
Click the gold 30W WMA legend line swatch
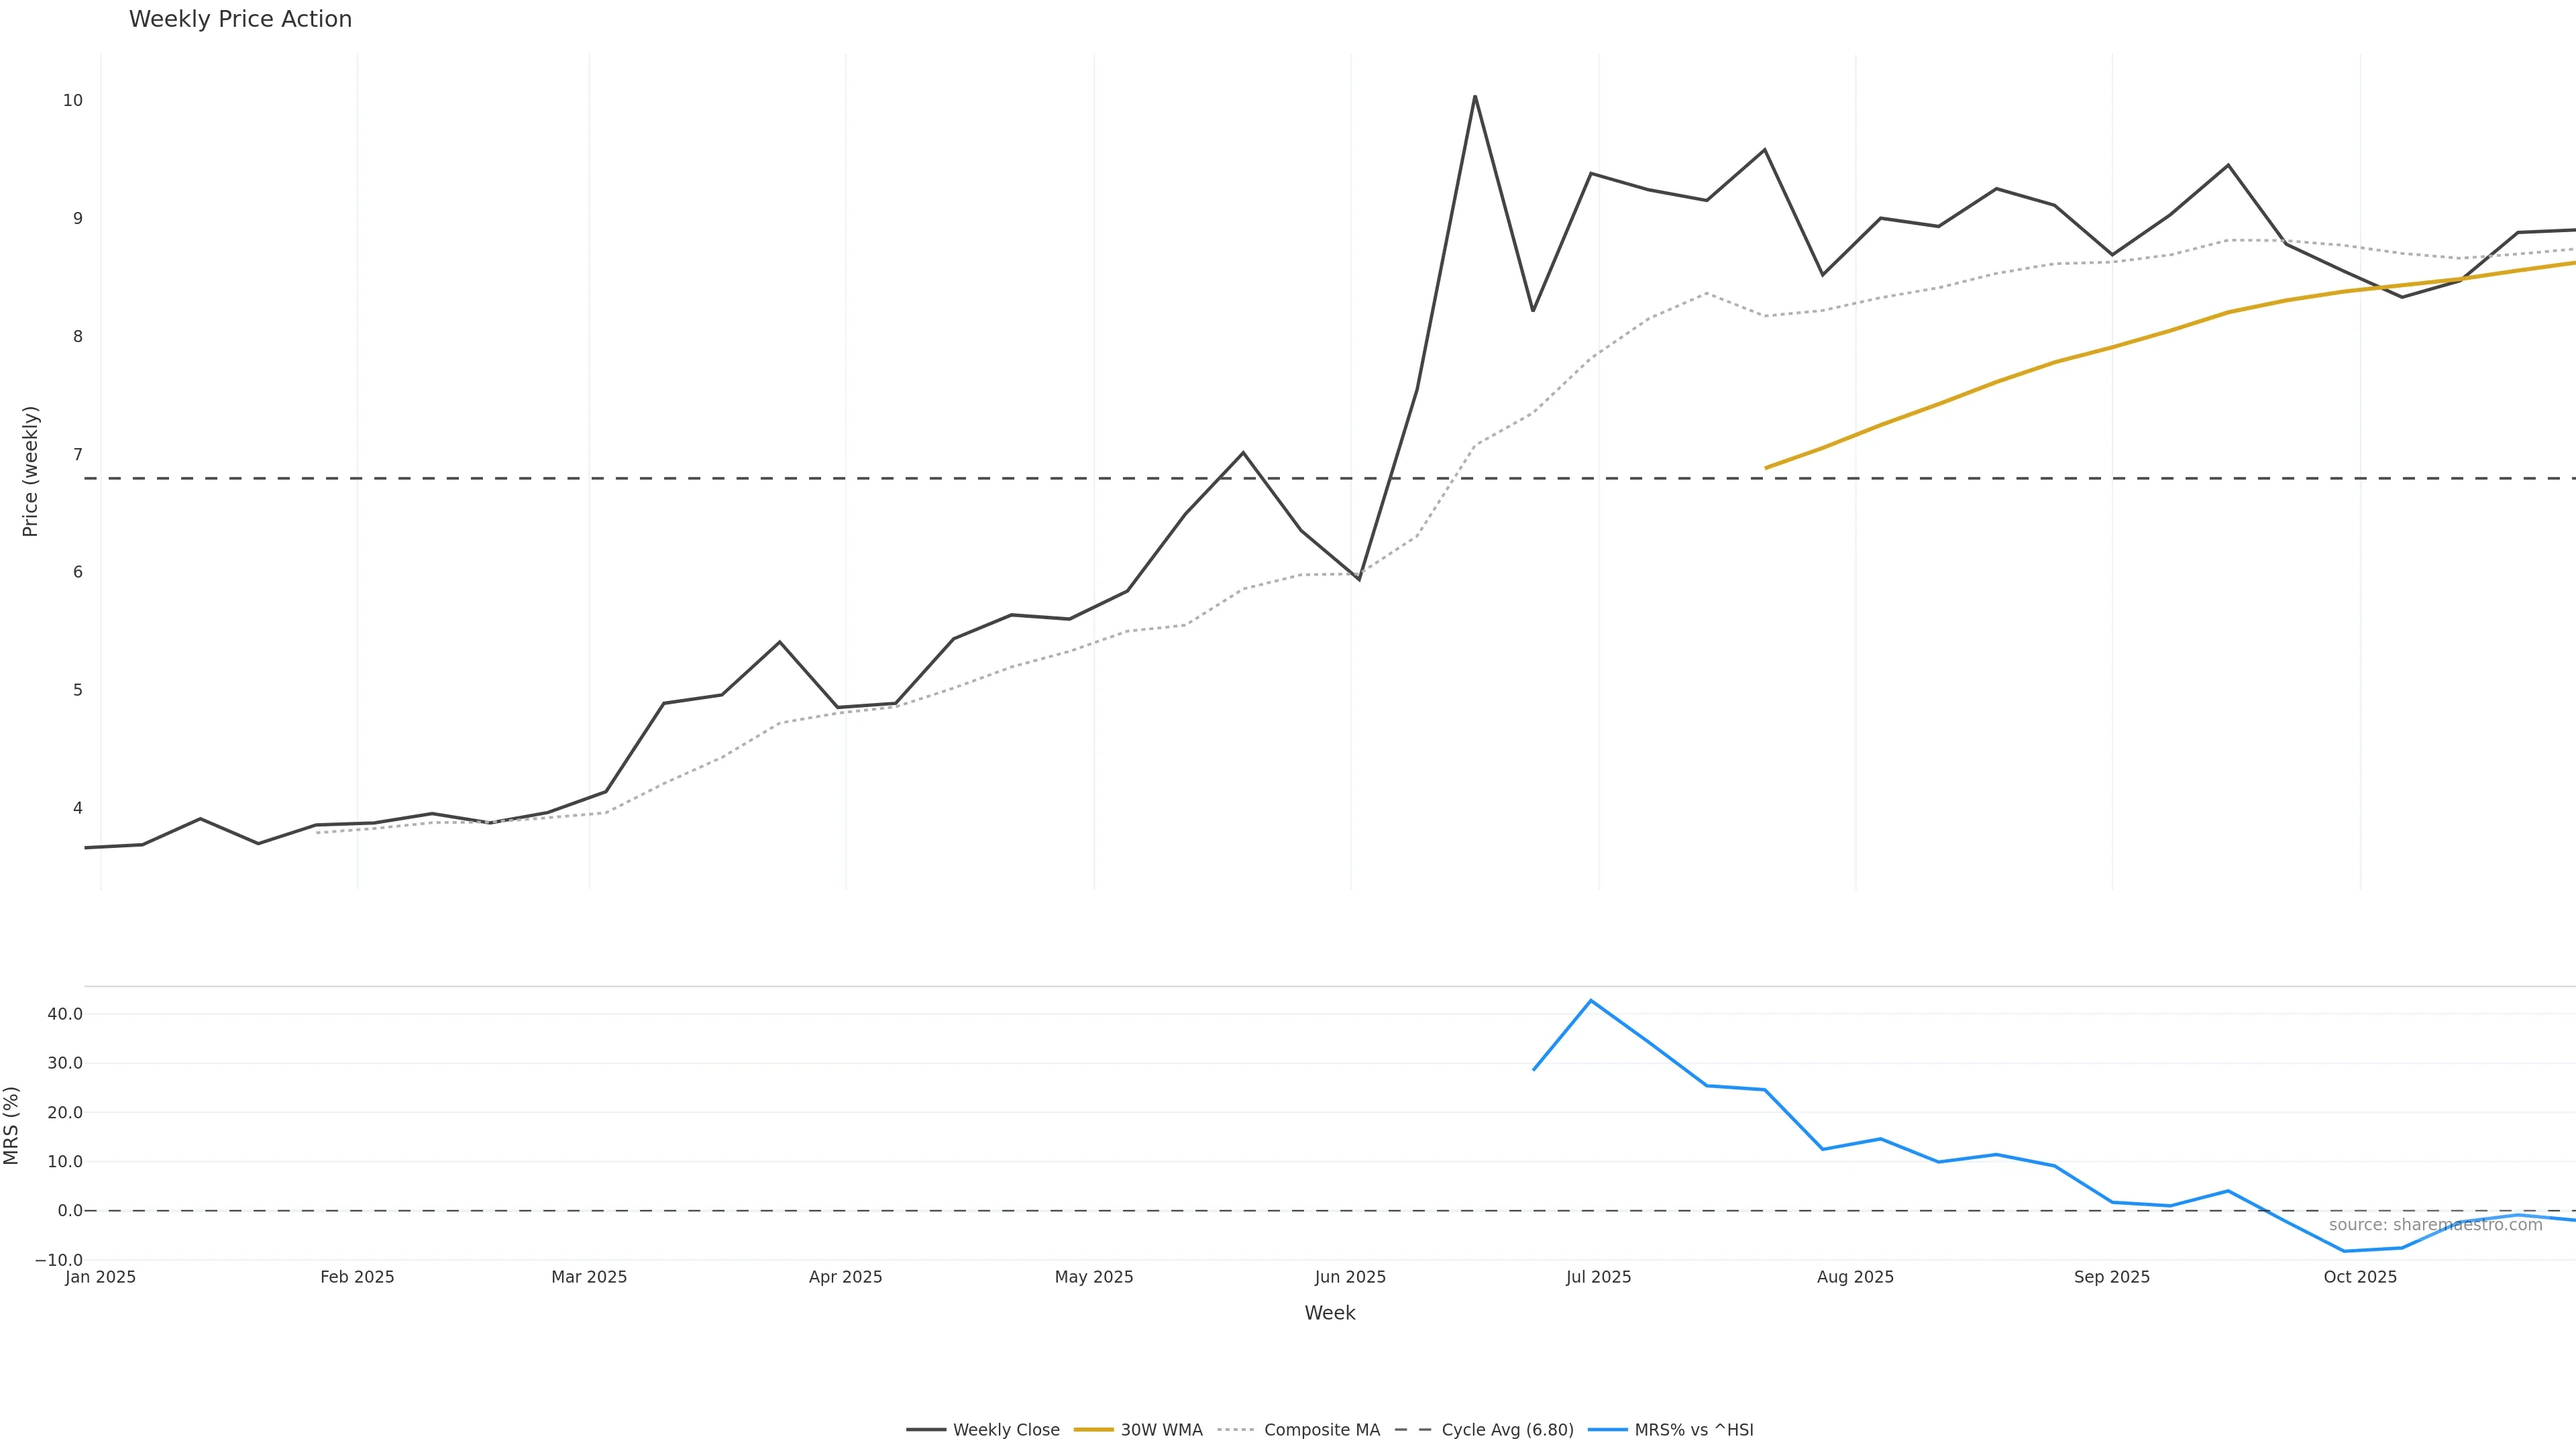[1093, 1430]
